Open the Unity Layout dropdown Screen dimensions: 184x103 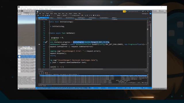(x=163, y=11)
